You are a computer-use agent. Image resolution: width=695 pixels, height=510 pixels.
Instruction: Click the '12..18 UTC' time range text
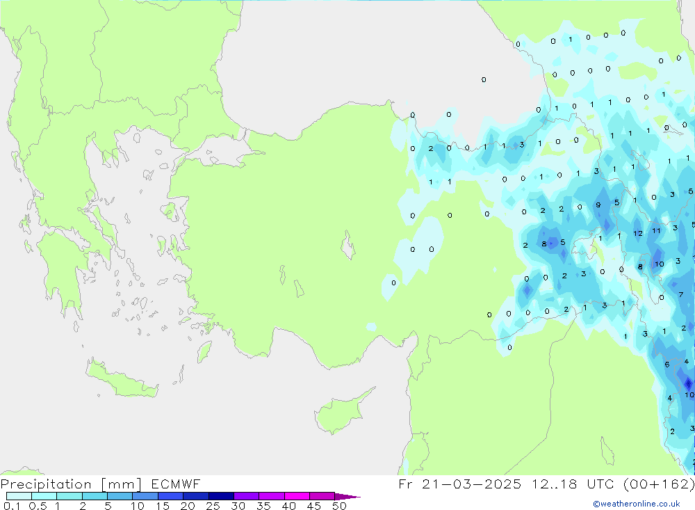573,484
